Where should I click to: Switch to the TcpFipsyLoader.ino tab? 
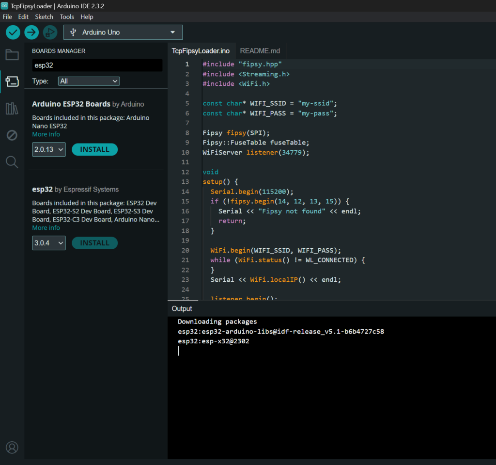point(201,51)
